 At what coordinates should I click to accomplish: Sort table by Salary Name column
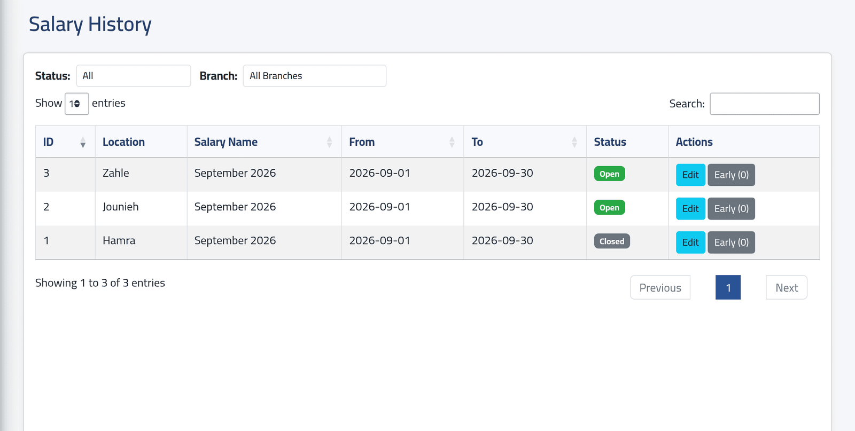(264, 142)
